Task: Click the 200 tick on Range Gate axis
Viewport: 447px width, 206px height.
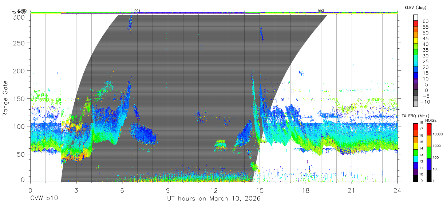Action: pos(19,71)
